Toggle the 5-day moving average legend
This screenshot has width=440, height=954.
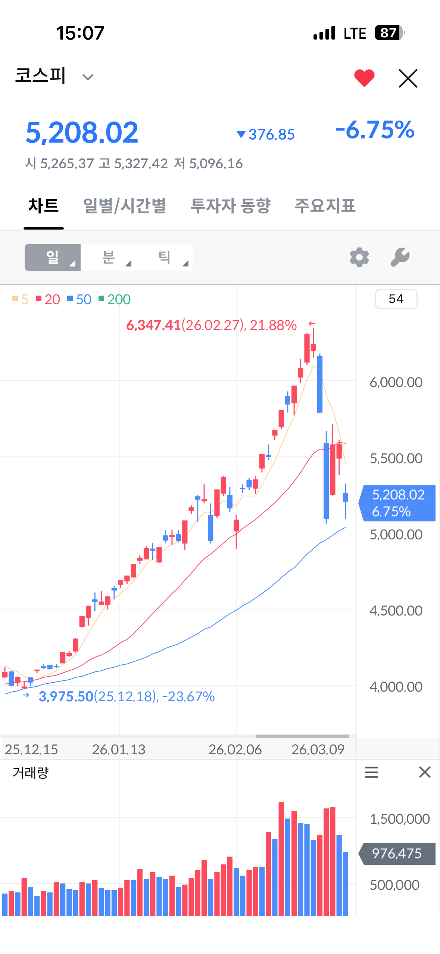tap(21, 299)
